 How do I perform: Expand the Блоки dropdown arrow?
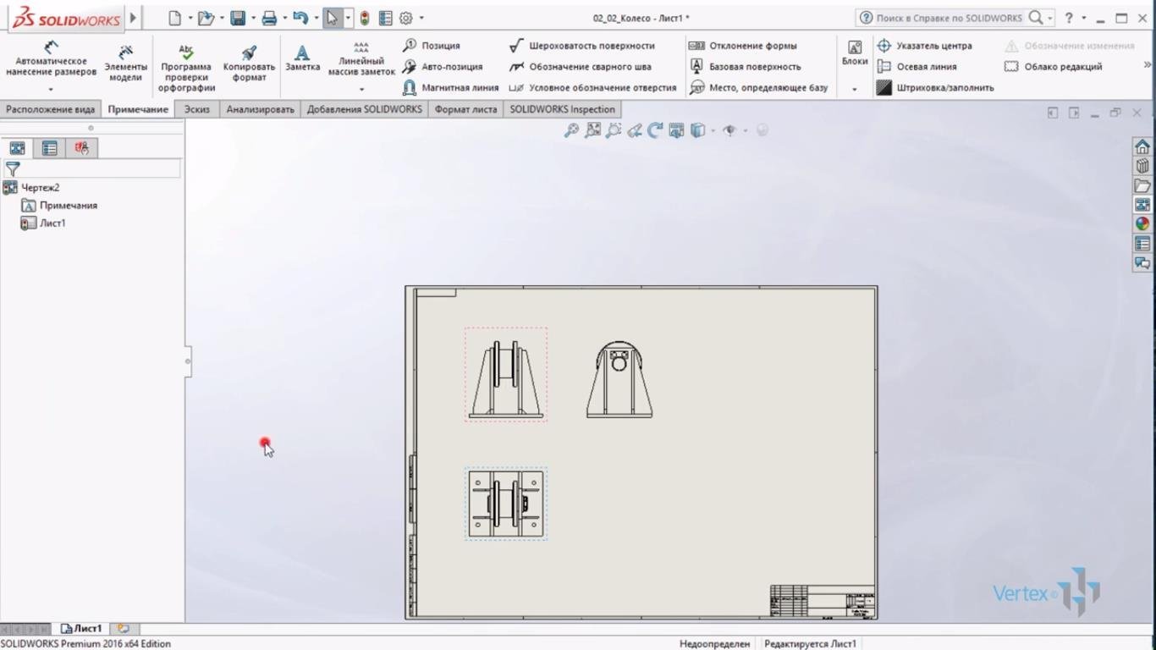855,89
